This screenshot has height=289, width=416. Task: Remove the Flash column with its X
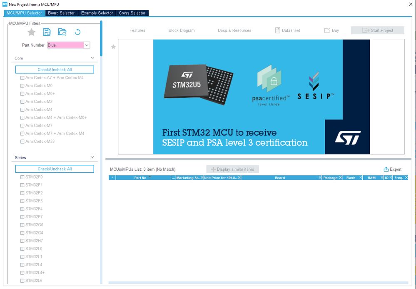point(361,177)
